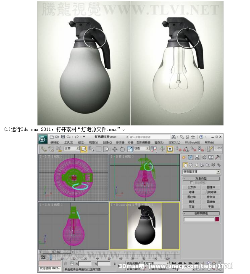Open reference coordinate system dropdown 视图
The height and width of the screenshot is (274, 250).
click(x=142, y=148)
